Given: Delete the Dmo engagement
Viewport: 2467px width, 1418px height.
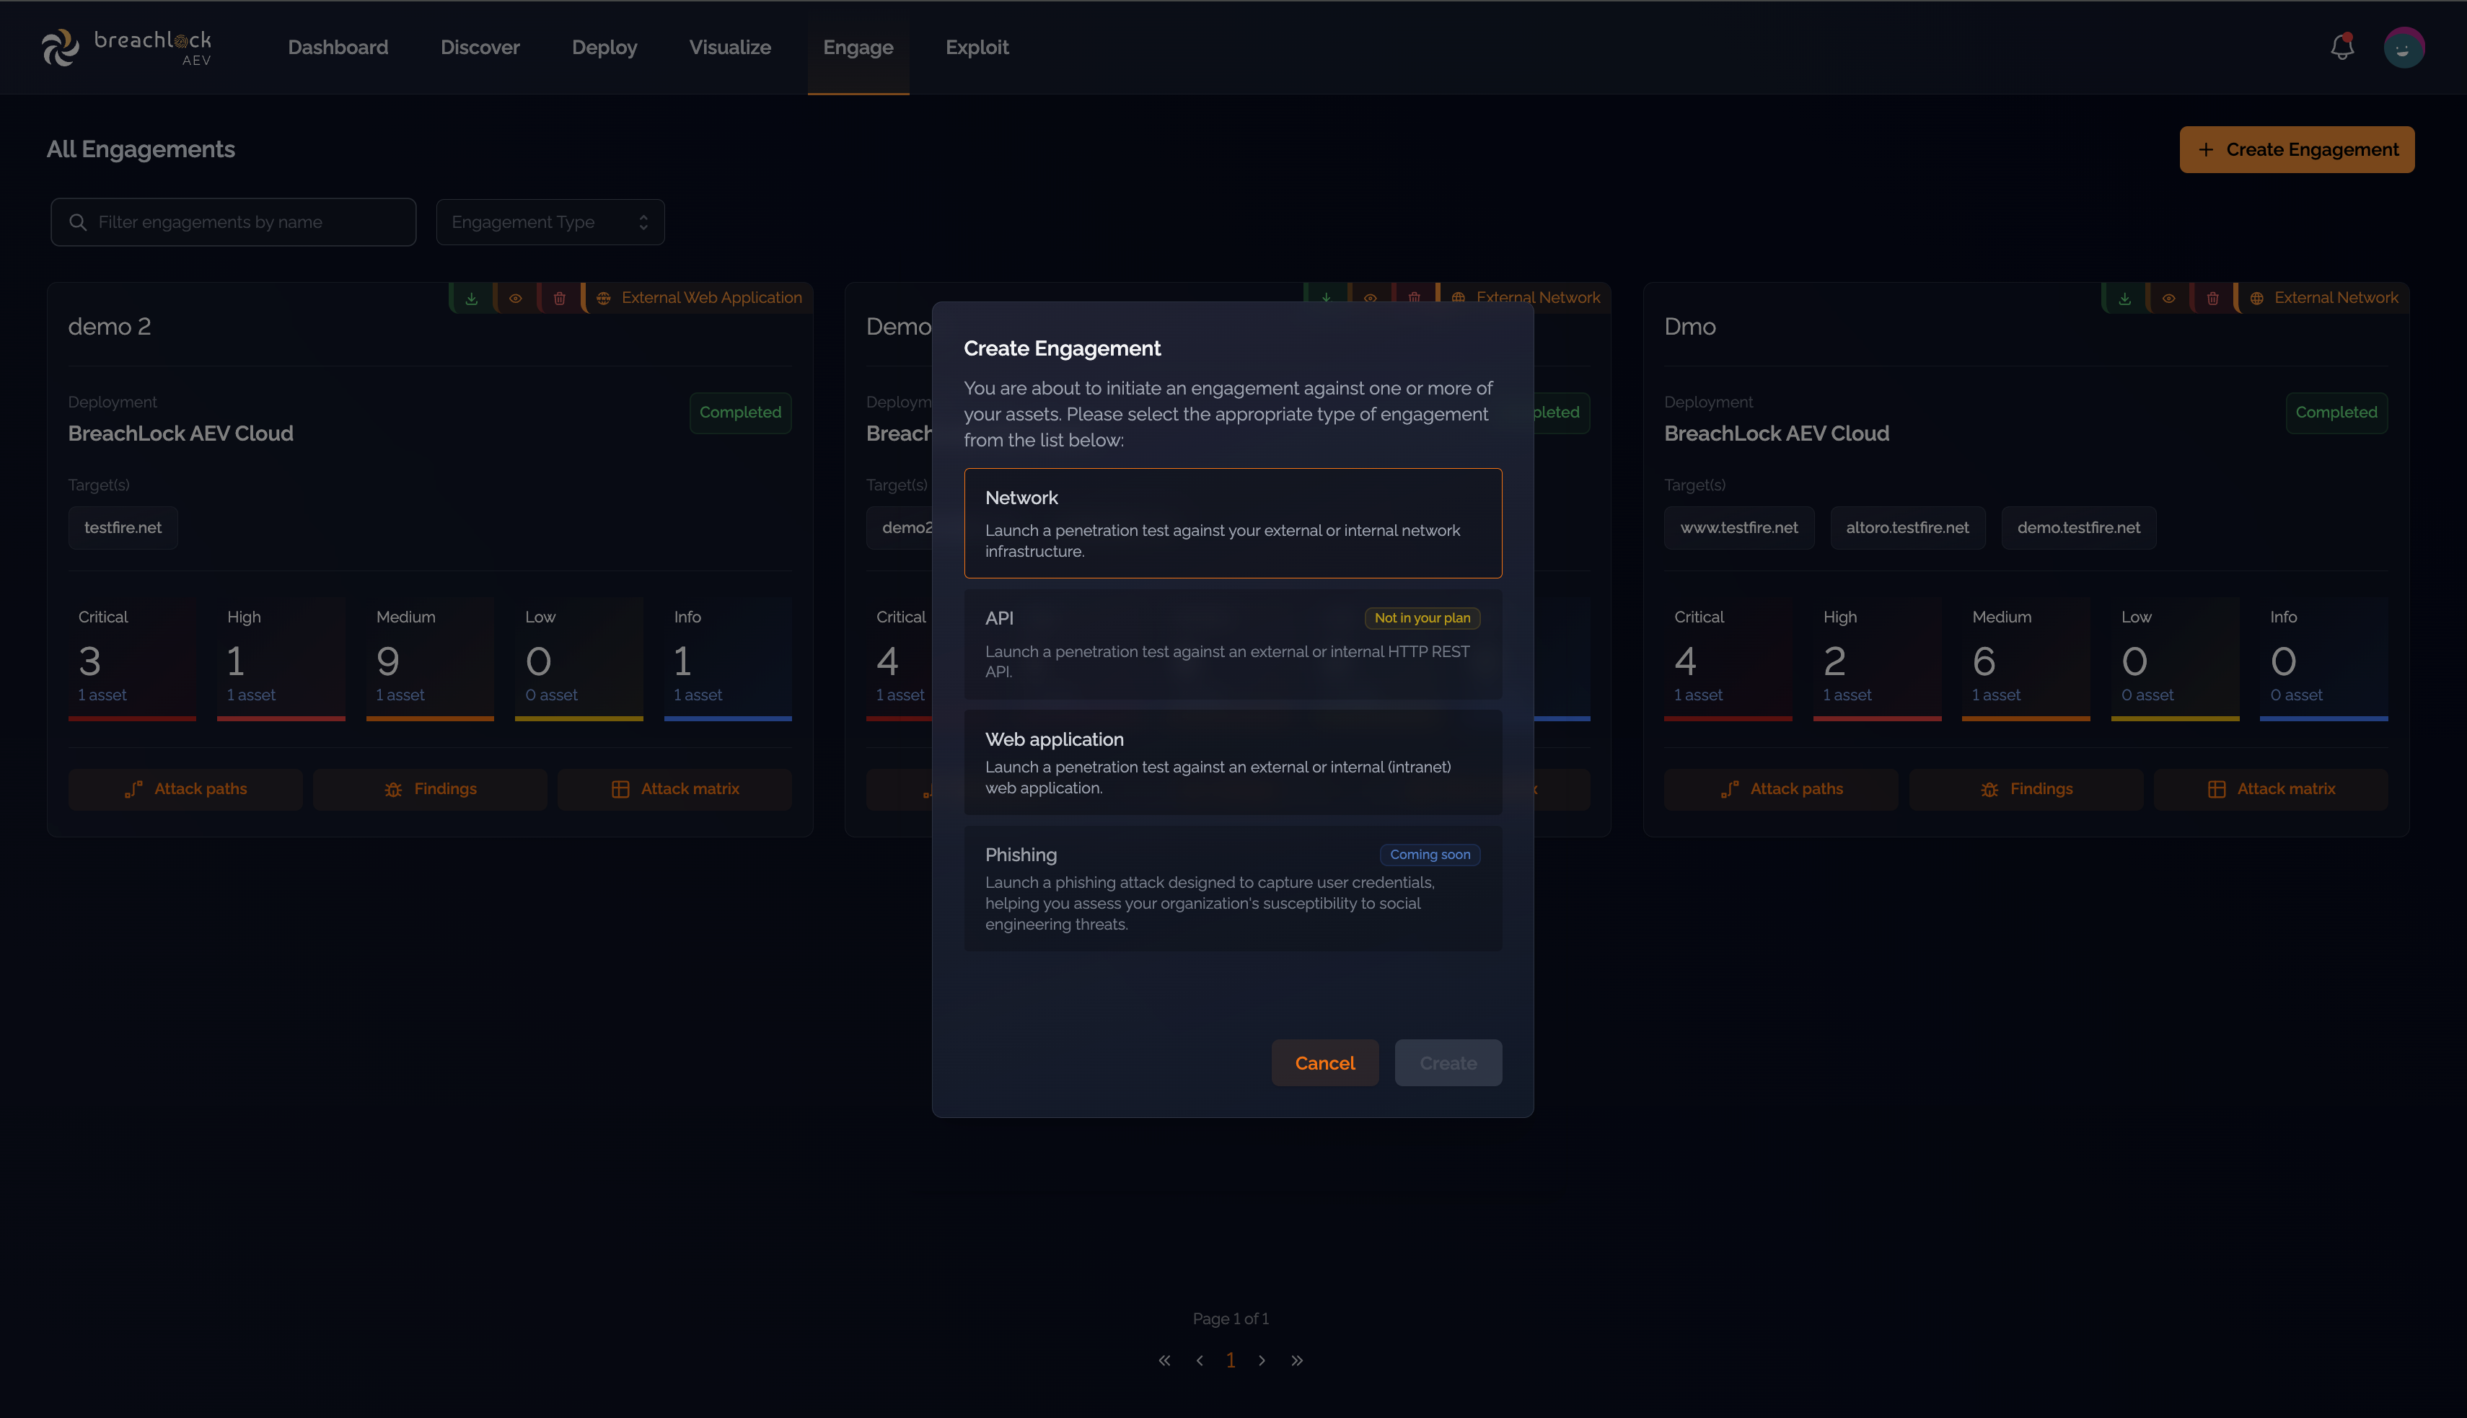Looking at the screenshot, I should 2213,298.
